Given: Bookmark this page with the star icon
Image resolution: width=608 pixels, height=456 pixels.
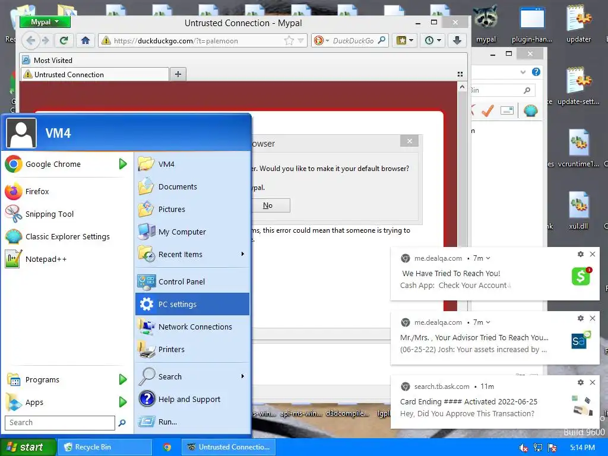Looking at the screenshot, I should pyautogui.click(x=289, y=41).
